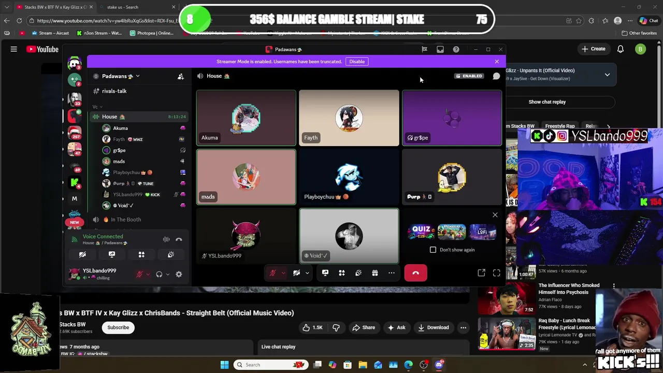This screenshot has width=663, height=373.
Task: Click Show chat replay on YouTube
Action: pyautogui.click(x=547, y=102)
